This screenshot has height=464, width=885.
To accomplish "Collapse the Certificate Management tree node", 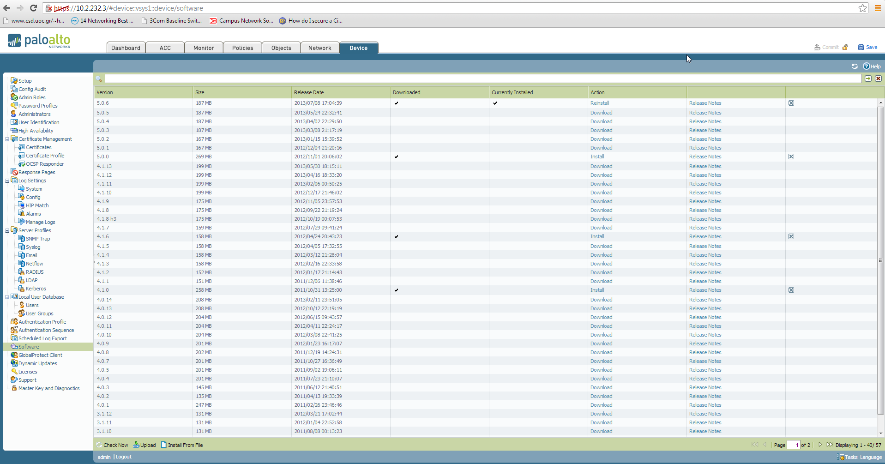I will (7, 139).
